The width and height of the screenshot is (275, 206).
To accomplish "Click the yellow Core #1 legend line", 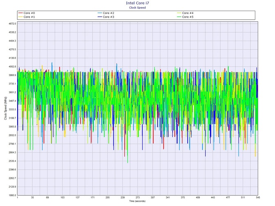I will pos(21,17).
